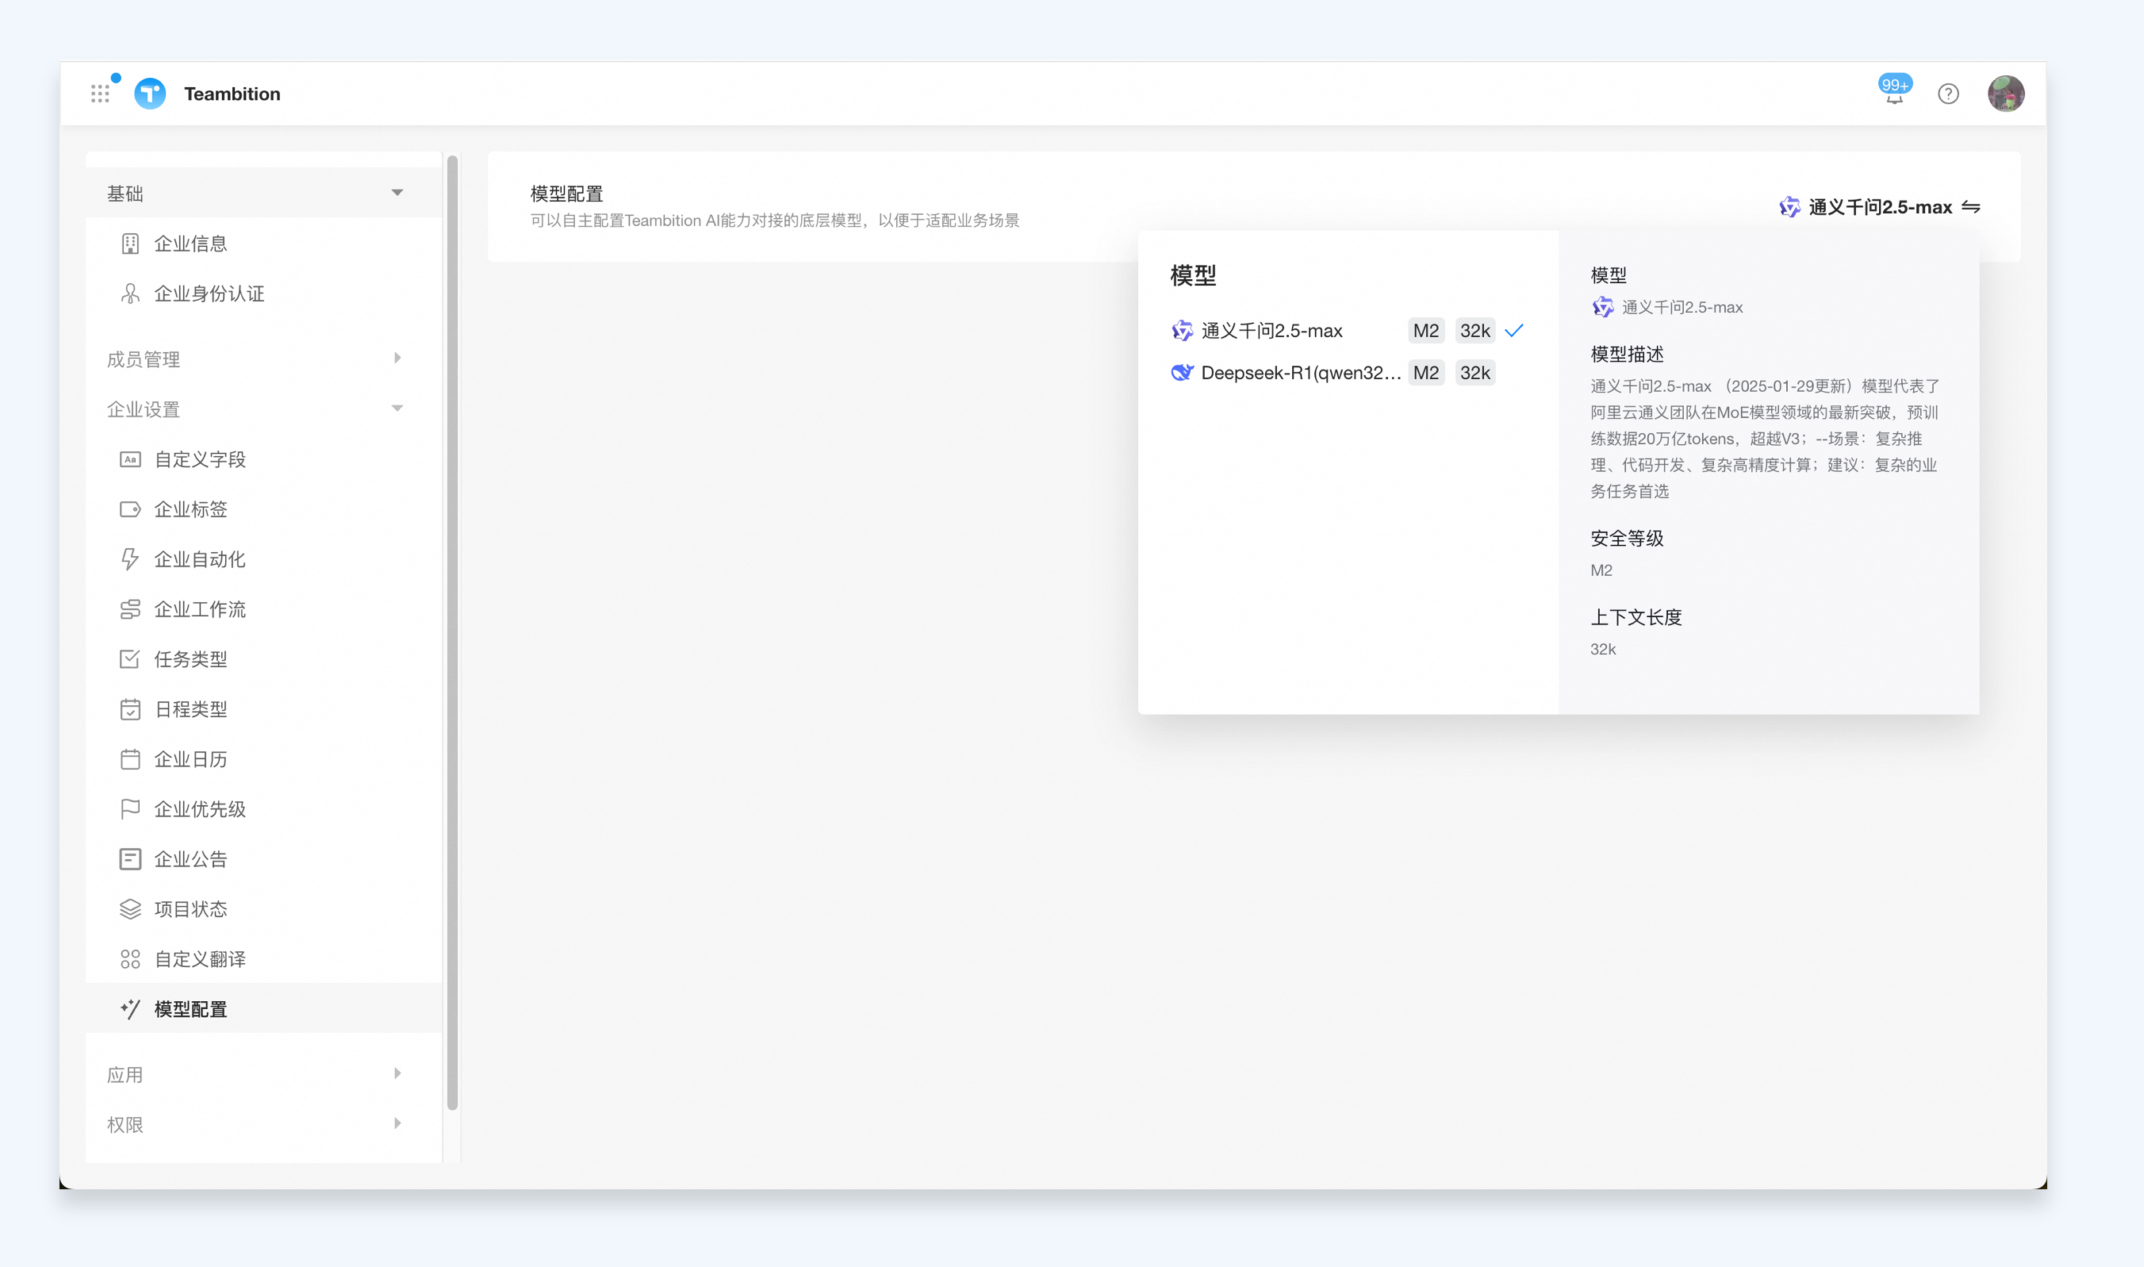Click the 权限 section label
The image size is (2144, 1267).
(125, 1124)
